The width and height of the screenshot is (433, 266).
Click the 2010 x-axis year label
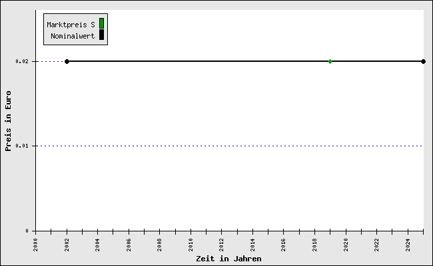pyautogui.click(x=191, y=245)
